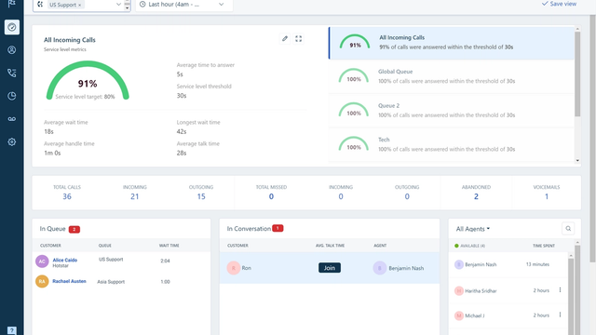
Task: Click Rachael Austen's RA avatar
Action: coord(42,281)
